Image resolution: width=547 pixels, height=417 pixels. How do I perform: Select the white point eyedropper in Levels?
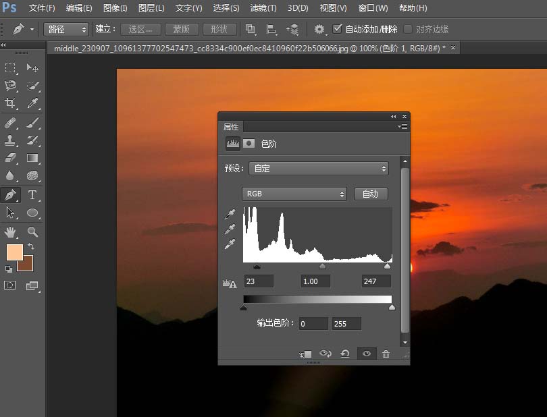230,245
